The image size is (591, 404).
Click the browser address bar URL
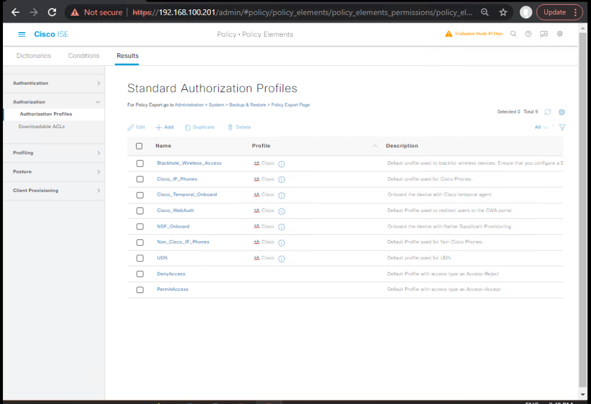click(303, 12)
